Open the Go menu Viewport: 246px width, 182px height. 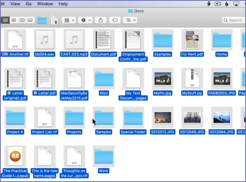coord(29,4)
